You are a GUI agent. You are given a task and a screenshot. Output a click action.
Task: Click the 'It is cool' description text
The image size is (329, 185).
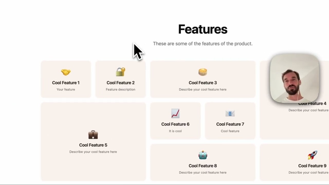tap(175, 131)
